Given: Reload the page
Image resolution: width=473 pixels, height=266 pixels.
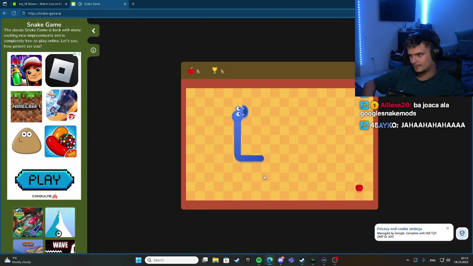Looking at the screenshot, I should click(x=14, y=13).
